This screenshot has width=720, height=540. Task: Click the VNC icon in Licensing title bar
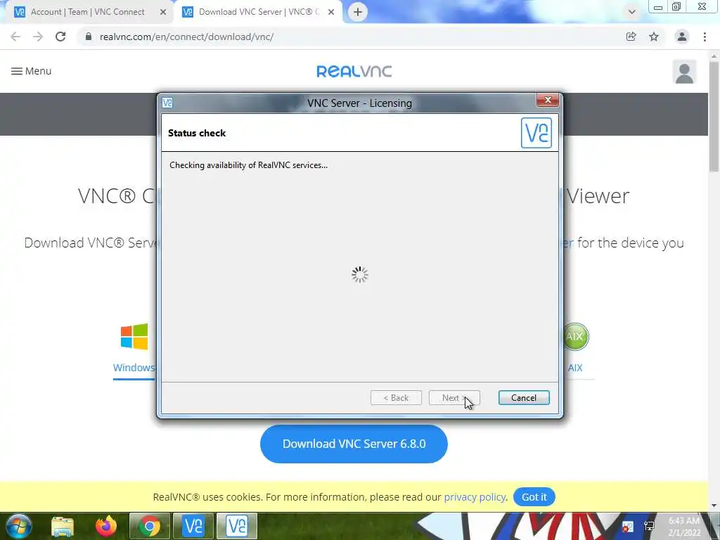tap(167, 103)
